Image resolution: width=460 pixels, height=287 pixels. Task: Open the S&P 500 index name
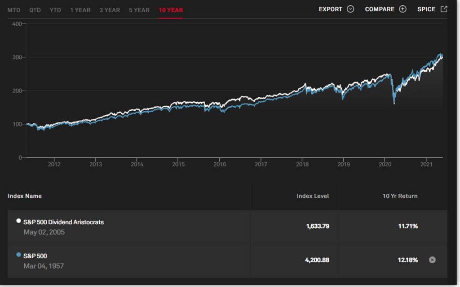pyautogui.click(x=35, y=256)
